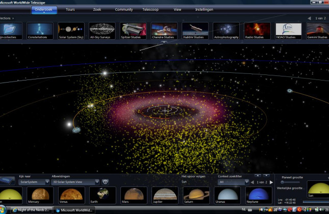The height and width of the screenshot is (214, 329).
Task: Open the All-Sky Surveys collection
Action: [x=102, y=31]
